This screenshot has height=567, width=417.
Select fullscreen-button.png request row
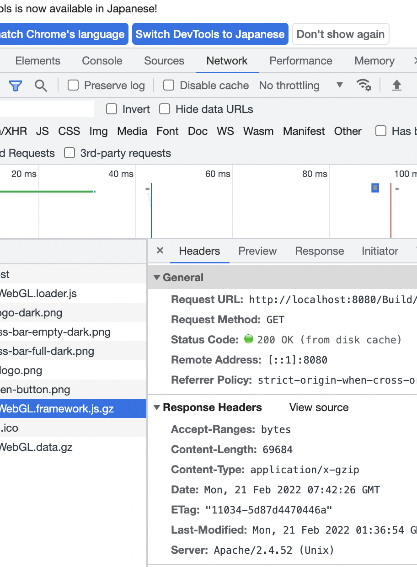73,390
